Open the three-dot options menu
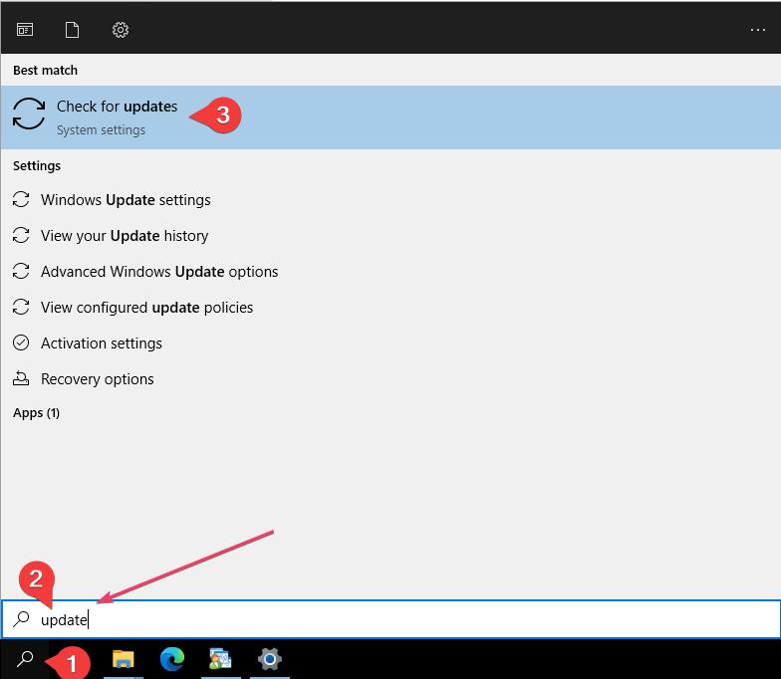Viewport: 781px width, 679px height. [757, 30]
